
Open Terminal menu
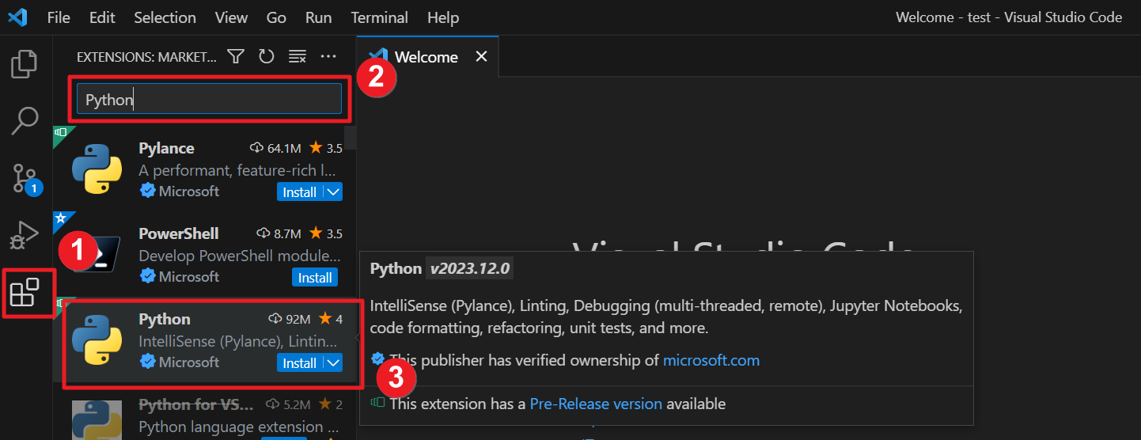pyautogui.click(x=380, y=17)
